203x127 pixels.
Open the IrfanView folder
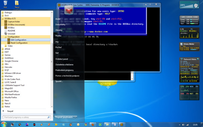pos(26,76)
